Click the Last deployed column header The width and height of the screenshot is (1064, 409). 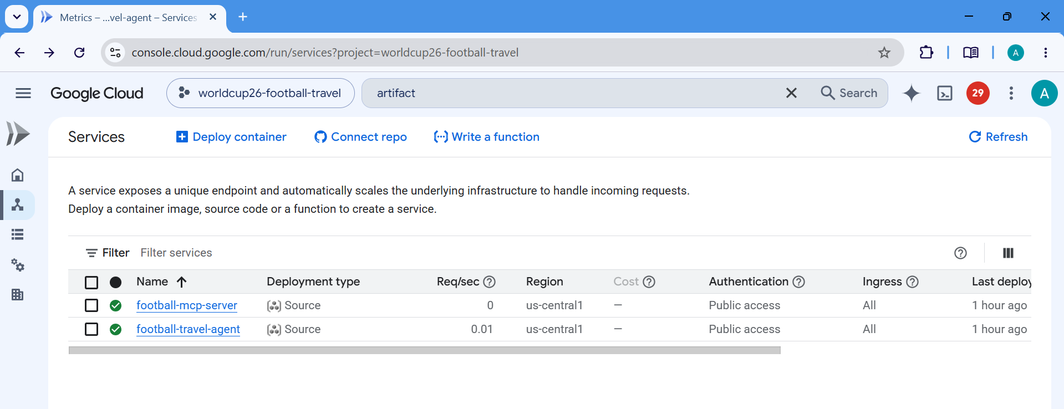[x=1001, y=282]
